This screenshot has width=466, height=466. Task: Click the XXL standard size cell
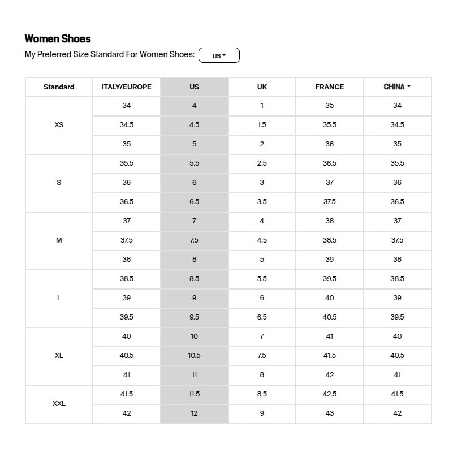click(59, 404)
